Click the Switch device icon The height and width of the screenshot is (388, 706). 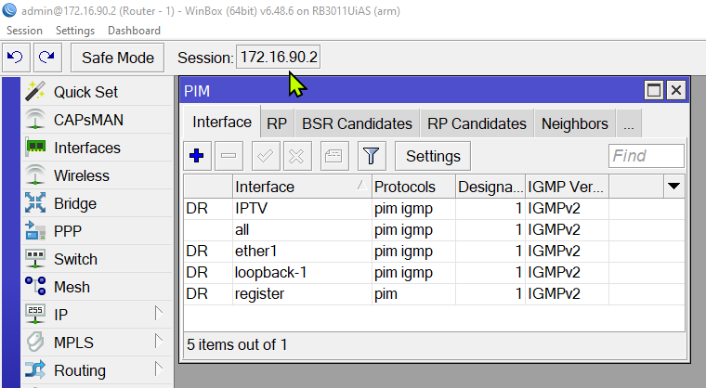click(35, 258)
